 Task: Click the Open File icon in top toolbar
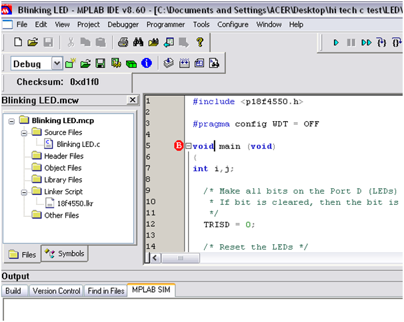pyautogui.click(x=33, y=42)
